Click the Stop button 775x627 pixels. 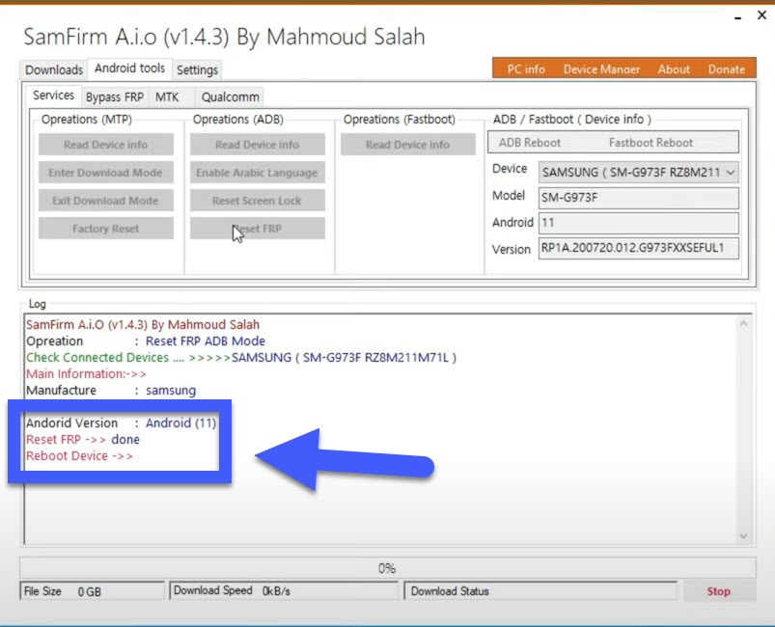[x=719, y=591]
